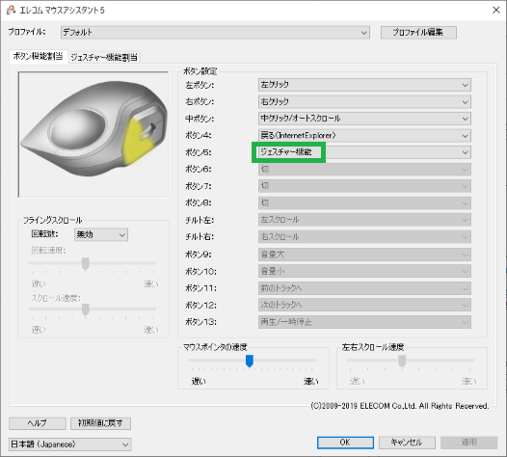Click the 左右スクロール速度 slider handle
The height and width of the screenshot is (457, 507).
click(402, 361)
